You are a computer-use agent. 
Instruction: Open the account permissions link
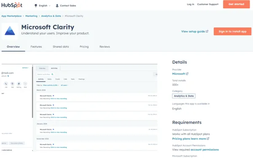pyautogui.click(x=205, y=150)
